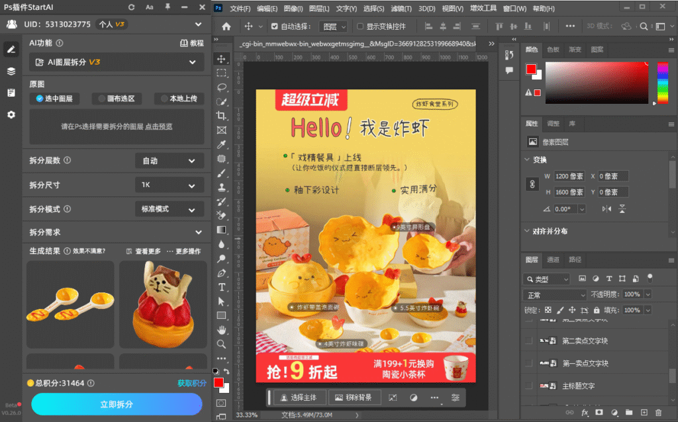
Task: Select the Frame tool
Action: (x=221, y=130)
